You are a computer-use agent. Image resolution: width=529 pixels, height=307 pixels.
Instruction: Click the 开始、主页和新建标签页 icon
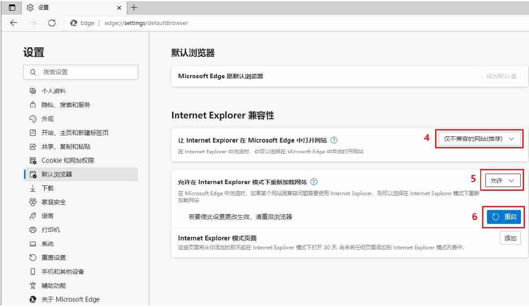click(33, 132)
